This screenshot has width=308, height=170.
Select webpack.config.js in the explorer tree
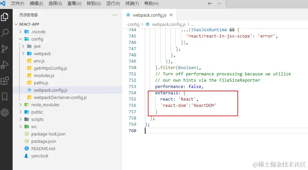coord(67,90)
